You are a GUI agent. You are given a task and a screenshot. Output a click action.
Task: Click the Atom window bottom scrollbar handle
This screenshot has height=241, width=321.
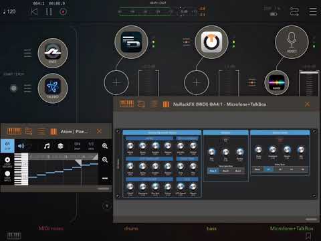tap(104, 189)
